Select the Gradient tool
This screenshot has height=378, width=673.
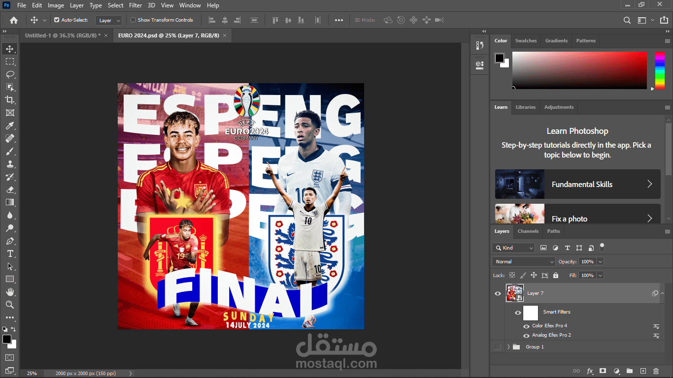point(10,202)
